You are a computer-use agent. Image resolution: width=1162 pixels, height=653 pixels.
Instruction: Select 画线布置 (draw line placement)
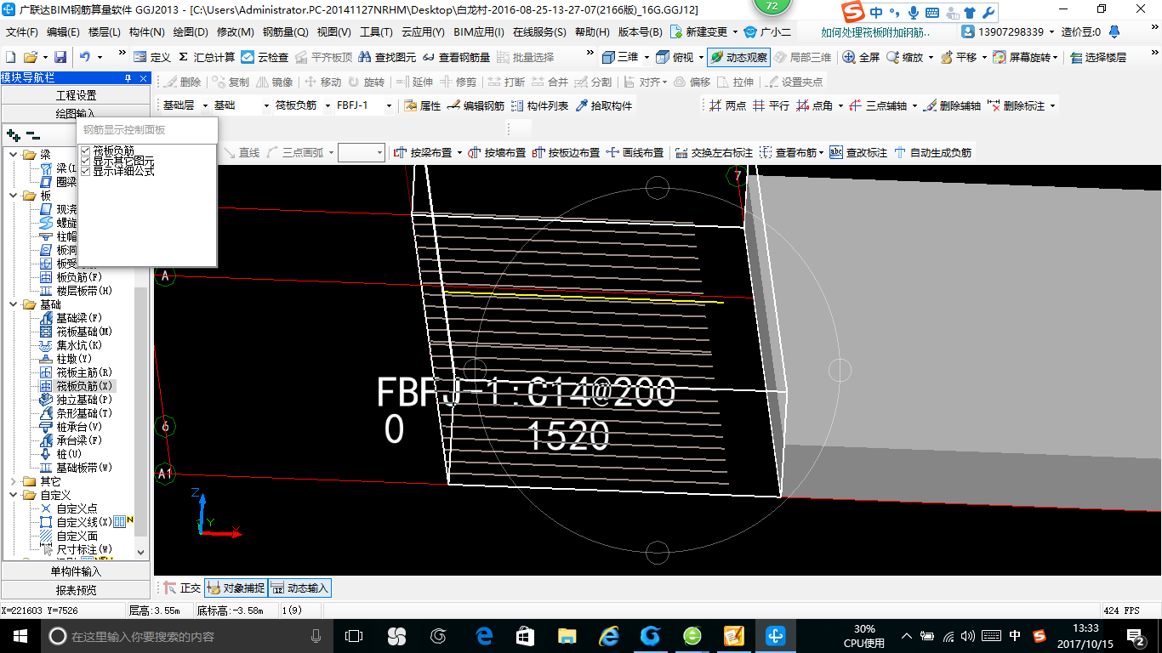(x=635, y=153)
